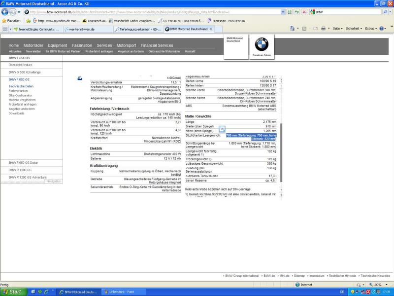Open Modelle vergleichen in sidebar
This screenshot has height=296, width=394.
(22, 100)
